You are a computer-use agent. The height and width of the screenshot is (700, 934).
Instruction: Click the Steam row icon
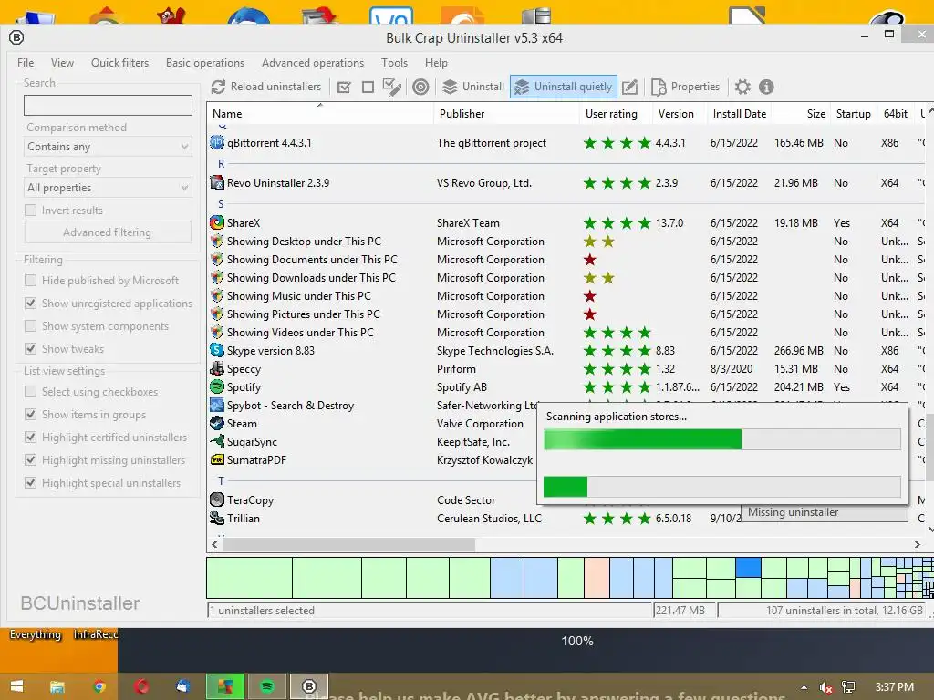tap(217, 423)
